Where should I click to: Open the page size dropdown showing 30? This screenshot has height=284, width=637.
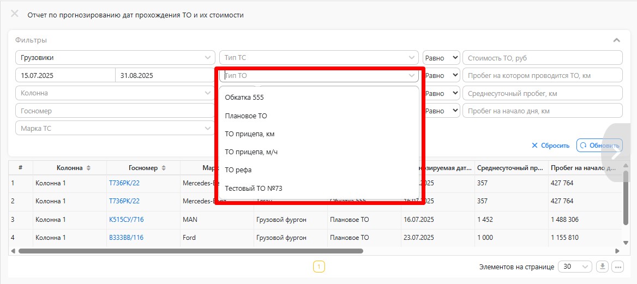coord(575,267)
